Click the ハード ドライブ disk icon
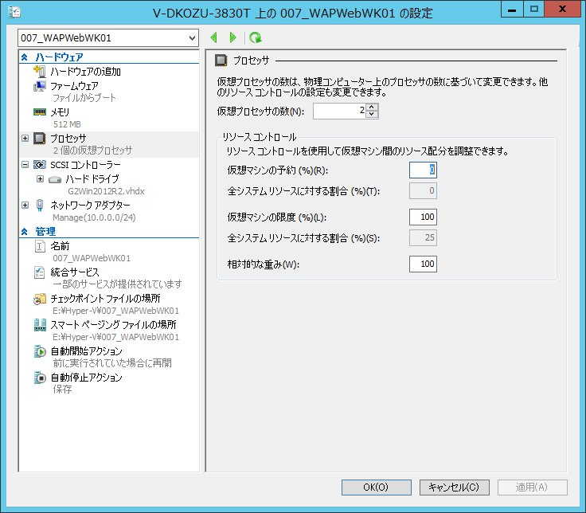586x513 pixels. coord(55,179)
